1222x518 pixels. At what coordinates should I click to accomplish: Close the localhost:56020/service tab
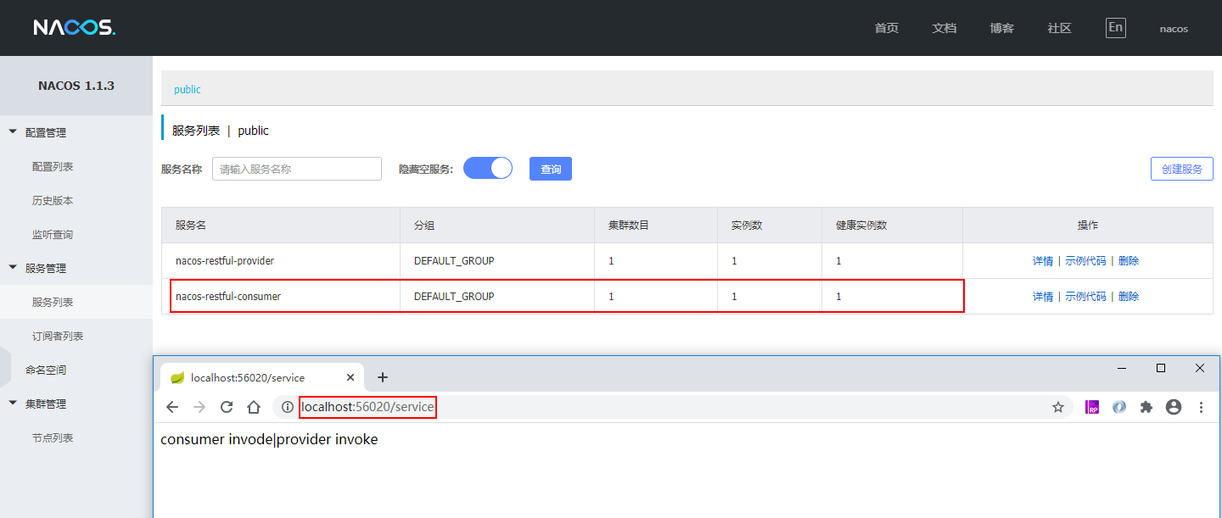(350, 377)
